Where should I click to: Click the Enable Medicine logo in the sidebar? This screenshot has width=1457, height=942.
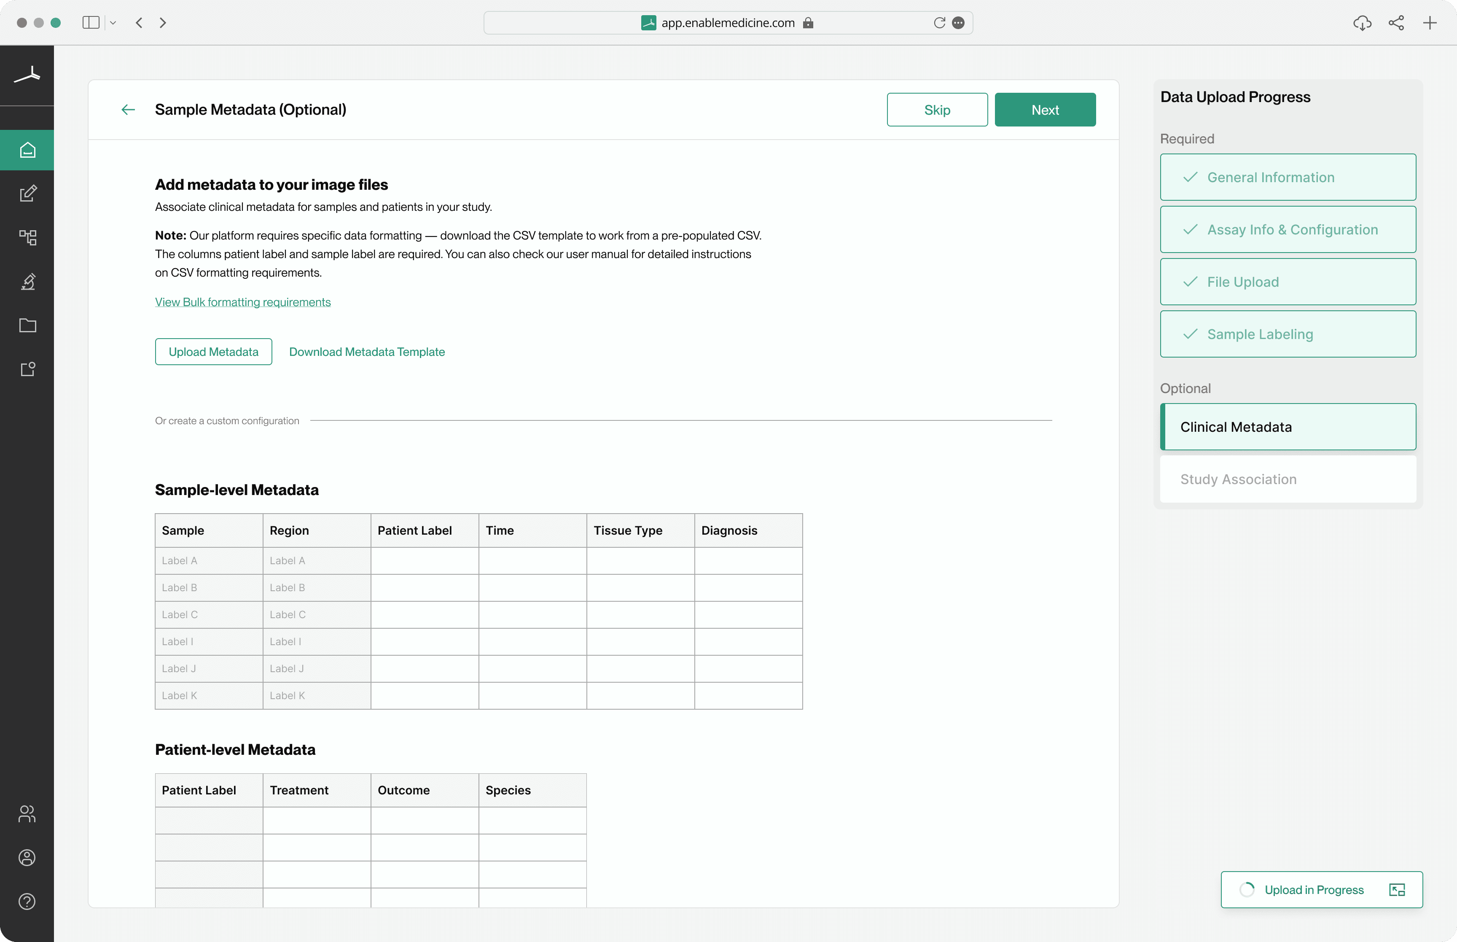pyautogui.click(x=27, y=75)
